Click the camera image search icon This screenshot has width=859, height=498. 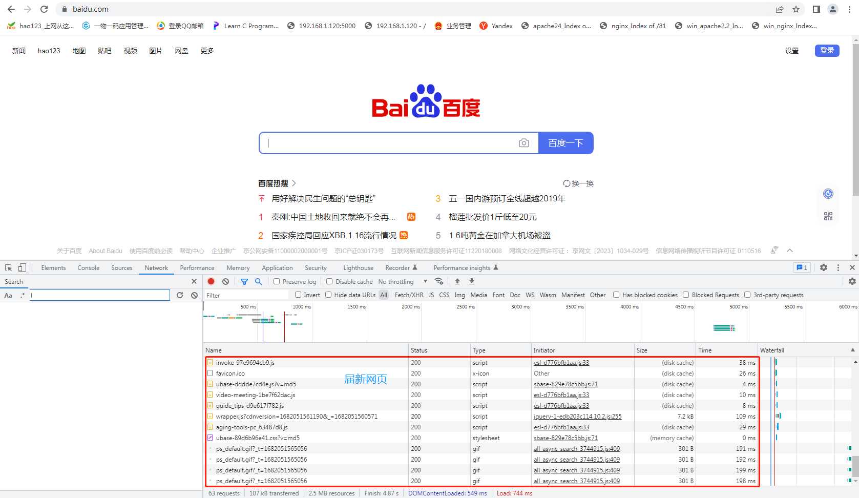pyautogui.click(x=523, y=143)
